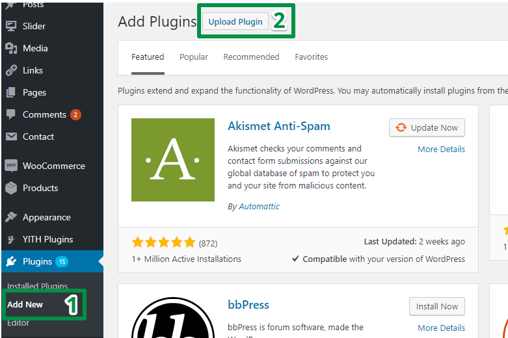Open WooCommerce via its Woo icon
The height and width of the screenshot is (338, 508).
pos(11,166)
